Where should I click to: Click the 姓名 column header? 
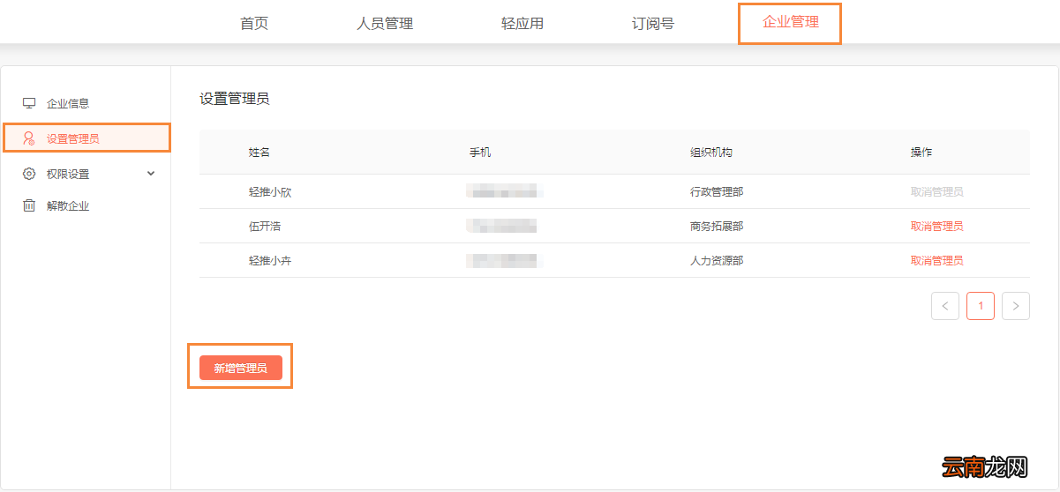(259, 152)
